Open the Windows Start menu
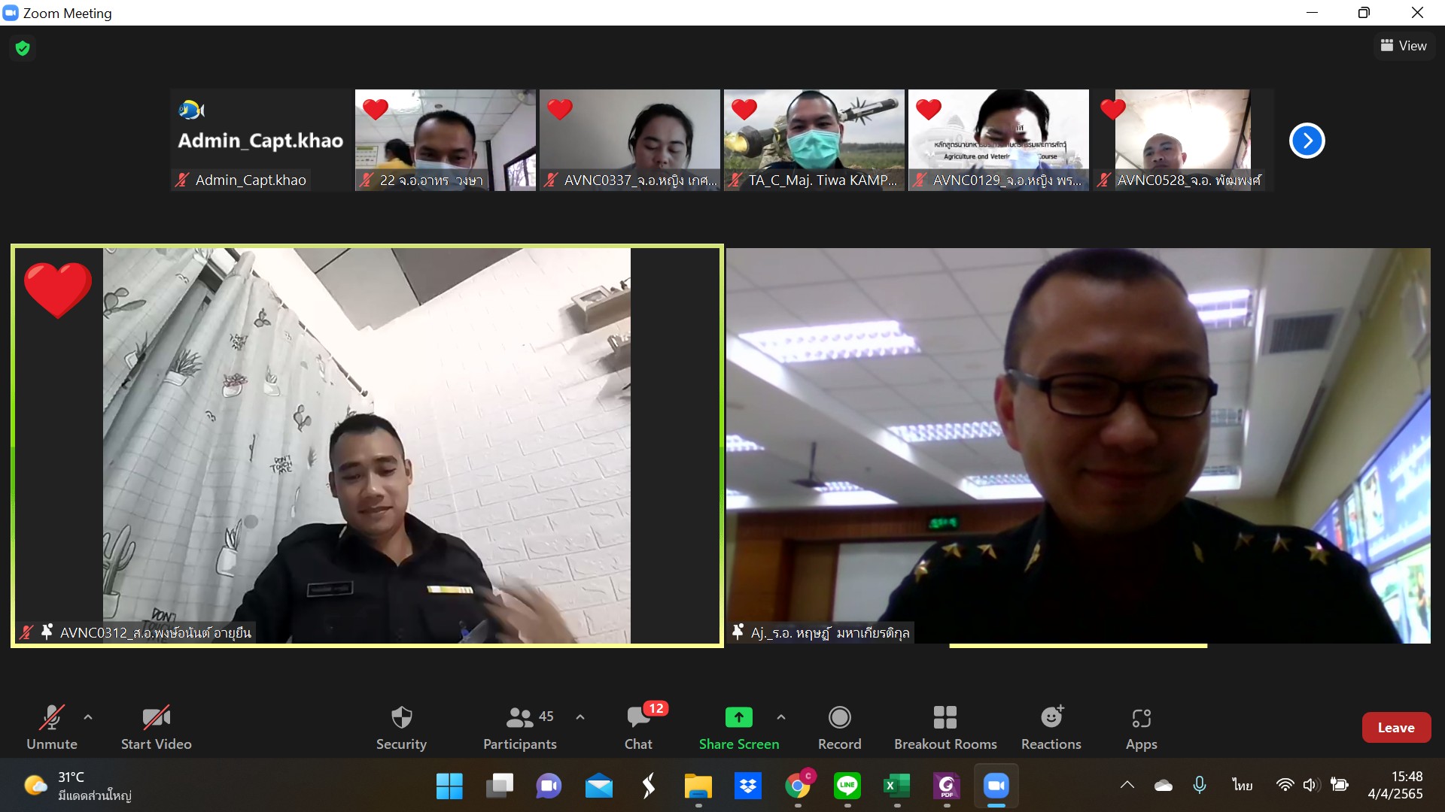Viewport: 1445px width, 812px height. 449,786
